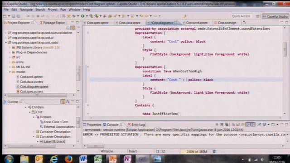Open the Window menu
The height and width of the screenshot is (163, 290).
click(74, 10)
